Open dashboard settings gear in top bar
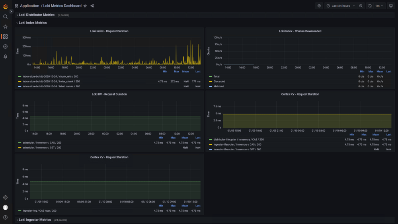Viewport: 398px width, 224px height. pos(319,6)
